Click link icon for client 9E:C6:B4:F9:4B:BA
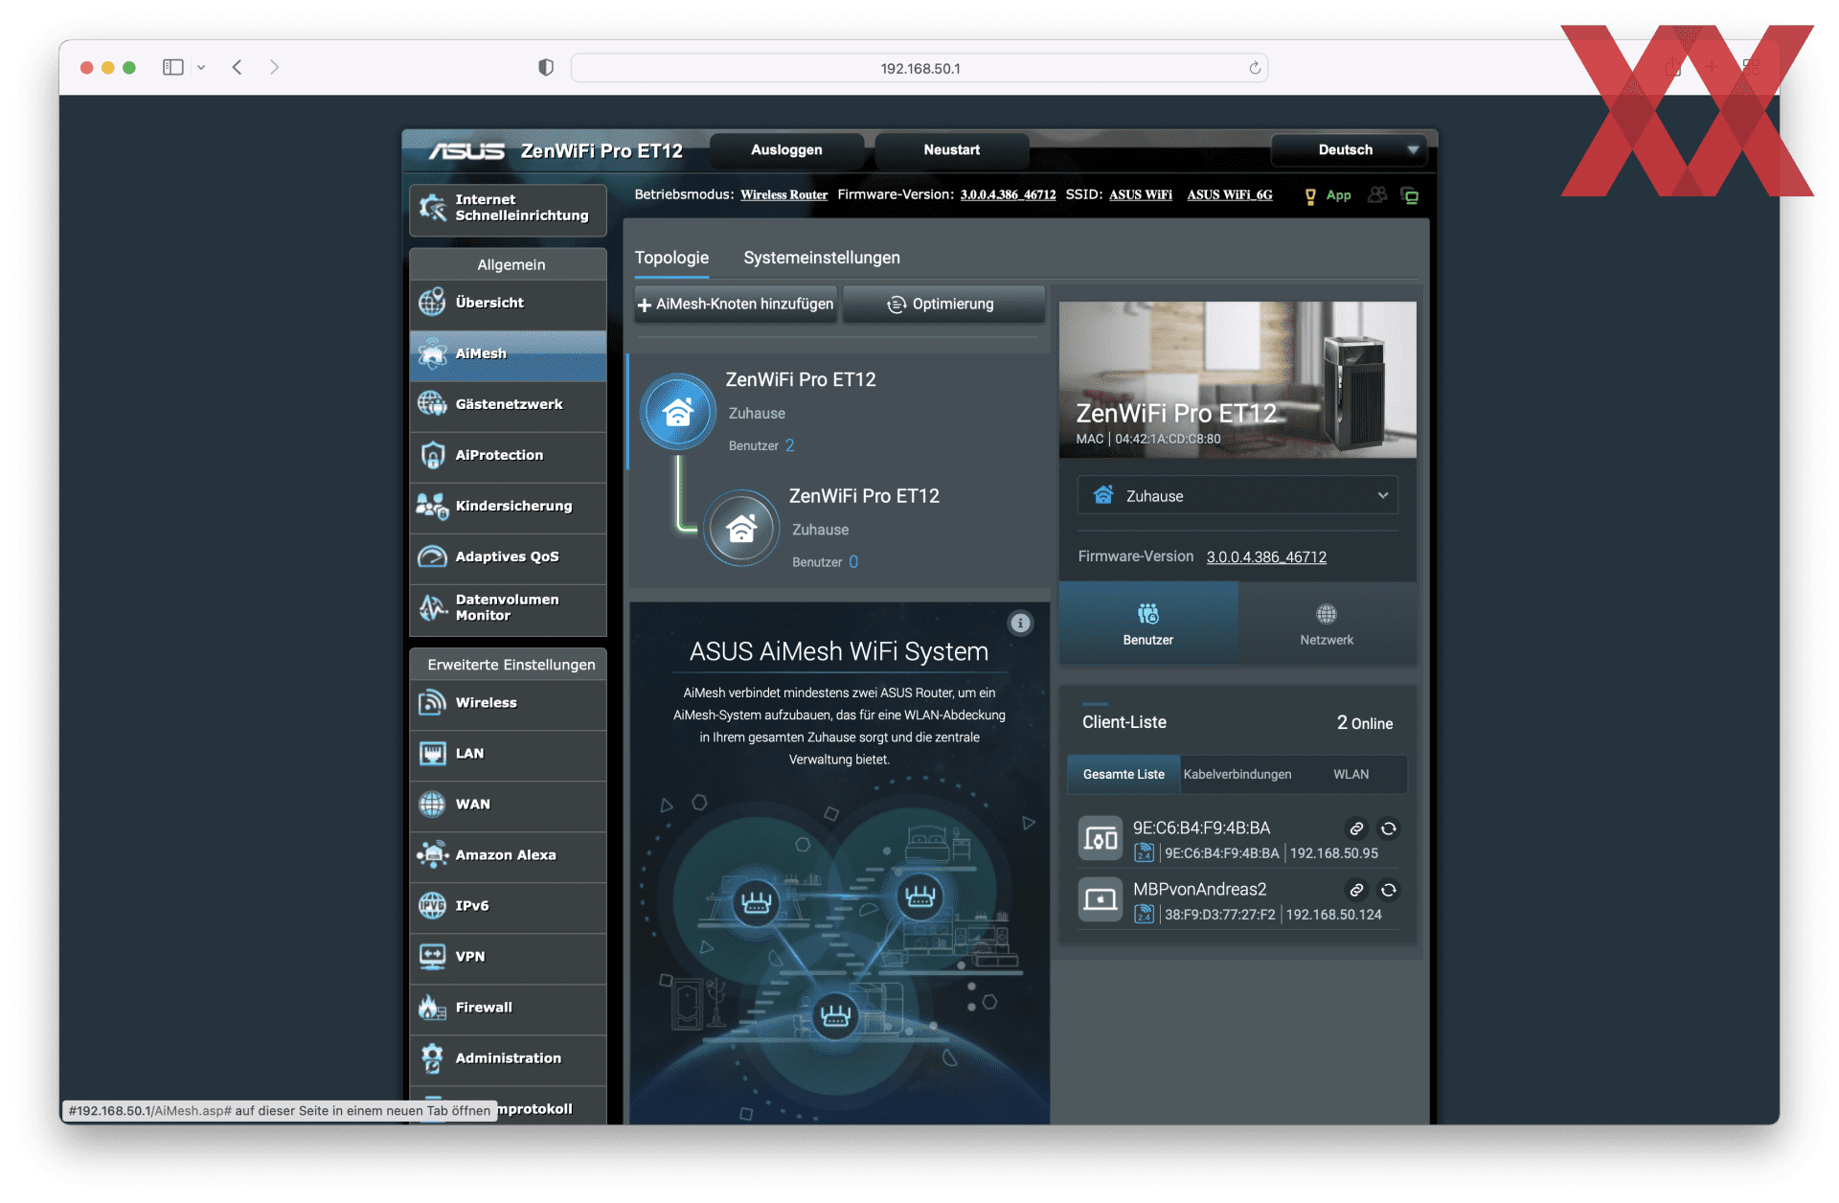This screenshot has width=1839, height=1203. (1356, 828)
